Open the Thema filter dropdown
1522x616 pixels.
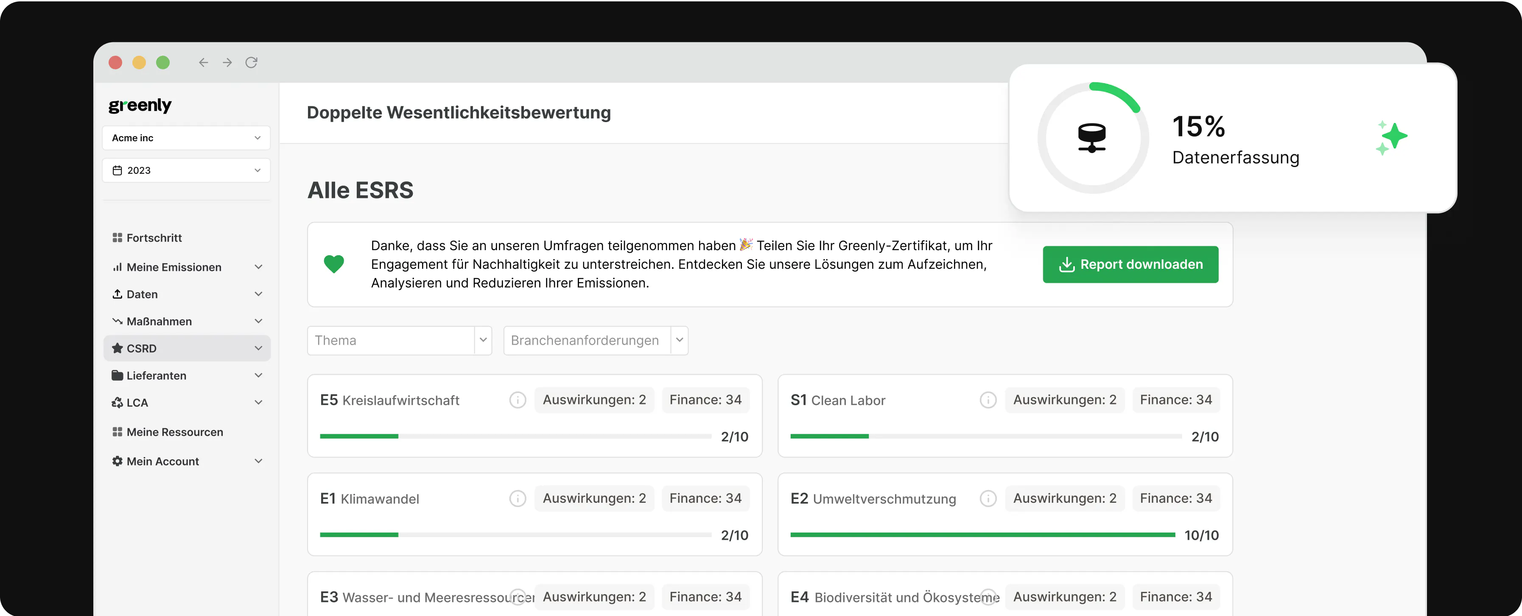400,340
